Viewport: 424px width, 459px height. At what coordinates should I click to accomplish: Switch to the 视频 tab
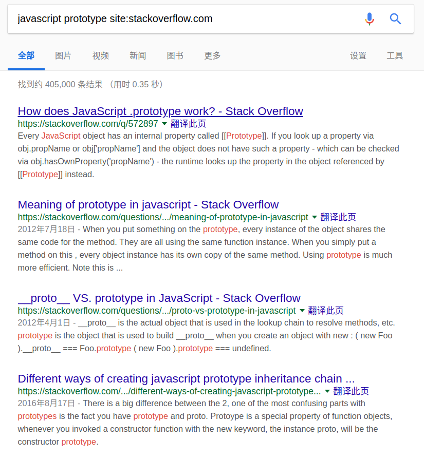coord(101,55)
